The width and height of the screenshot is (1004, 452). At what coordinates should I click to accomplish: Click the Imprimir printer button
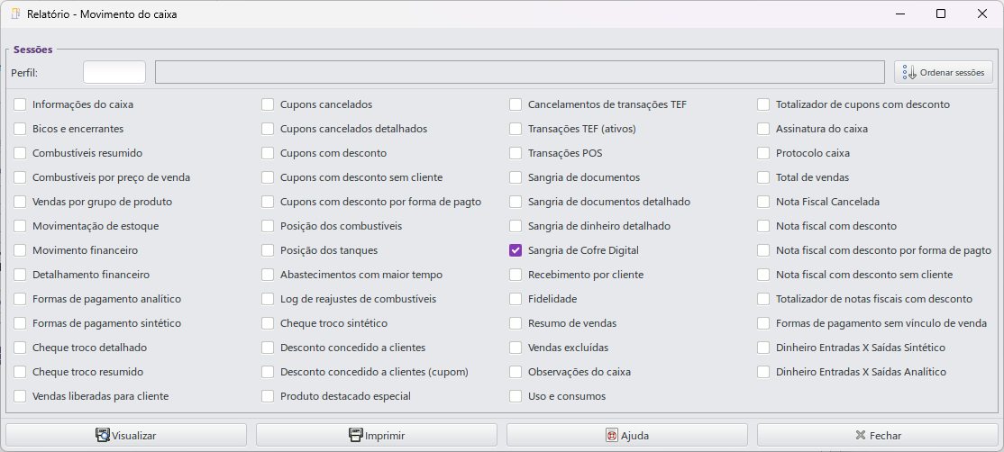(376, 435)
